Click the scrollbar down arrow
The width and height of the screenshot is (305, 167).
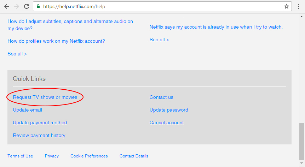point(301,163)
